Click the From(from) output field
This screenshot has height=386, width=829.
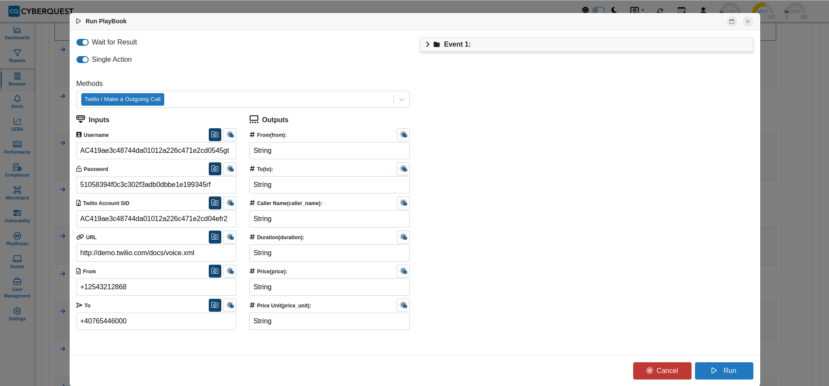point(329,151)
